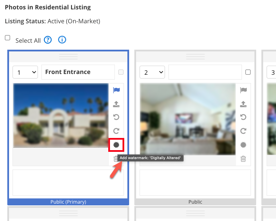Open the photo 2 order dropdown
The image size is (276, 221).
pos(152,72)
